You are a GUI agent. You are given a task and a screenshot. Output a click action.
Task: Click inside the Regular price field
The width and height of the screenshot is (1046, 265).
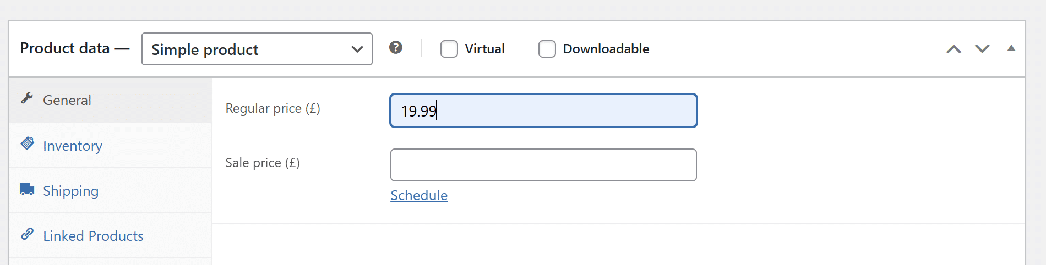[x=543, y=111]
